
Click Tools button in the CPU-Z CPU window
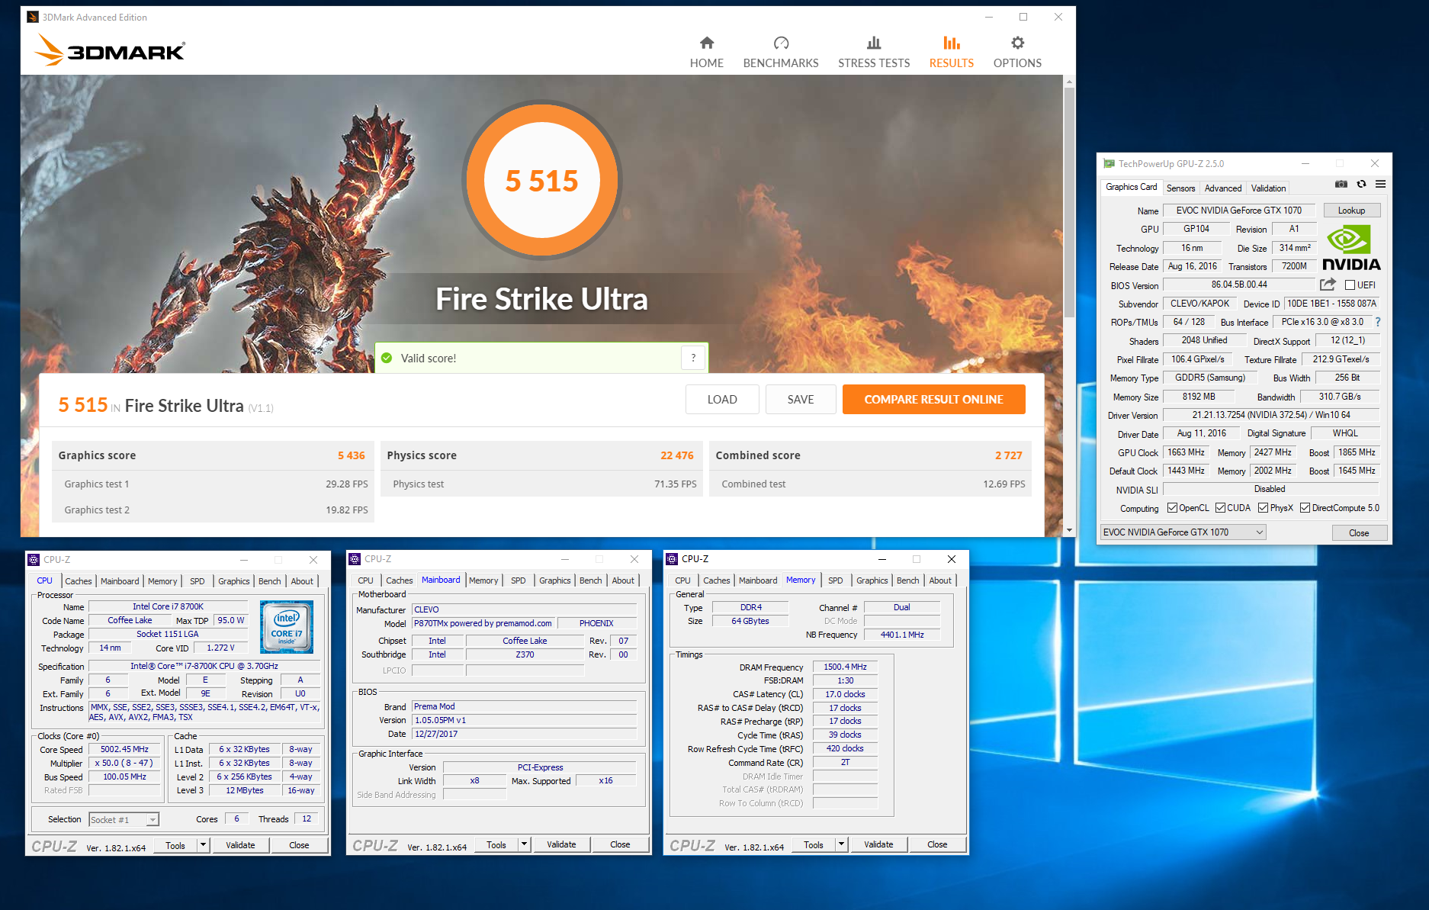coord(175,844)
